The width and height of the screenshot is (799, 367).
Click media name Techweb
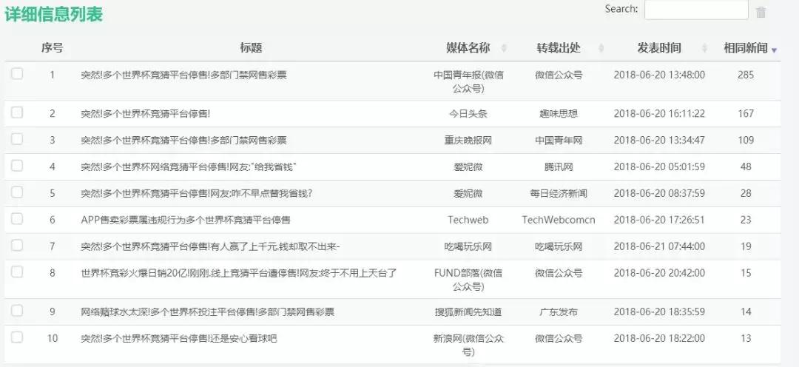click(x=468, y=220)
